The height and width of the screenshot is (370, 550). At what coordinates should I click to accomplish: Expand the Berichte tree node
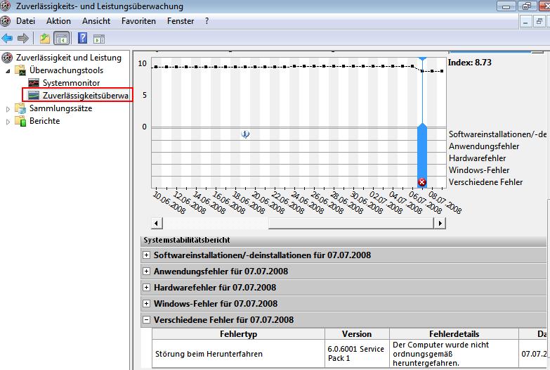tap(8, 121)
